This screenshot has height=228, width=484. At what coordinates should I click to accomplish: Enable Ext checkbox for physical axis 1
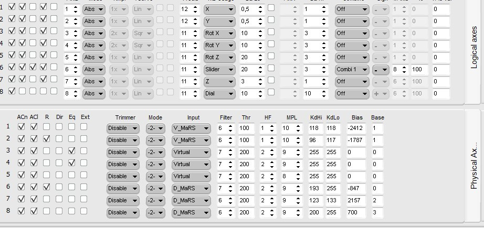(x=83, y=127)
